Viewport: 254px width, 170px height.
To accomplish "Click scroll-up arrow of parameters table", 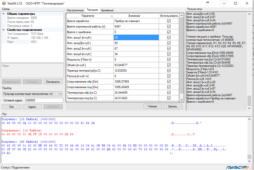I will click(x=182, y=15).
